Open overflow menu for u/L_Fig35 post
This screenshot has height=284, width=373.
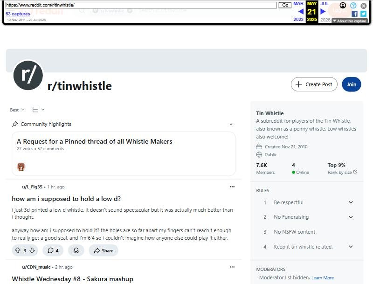[x=232, y=187]
